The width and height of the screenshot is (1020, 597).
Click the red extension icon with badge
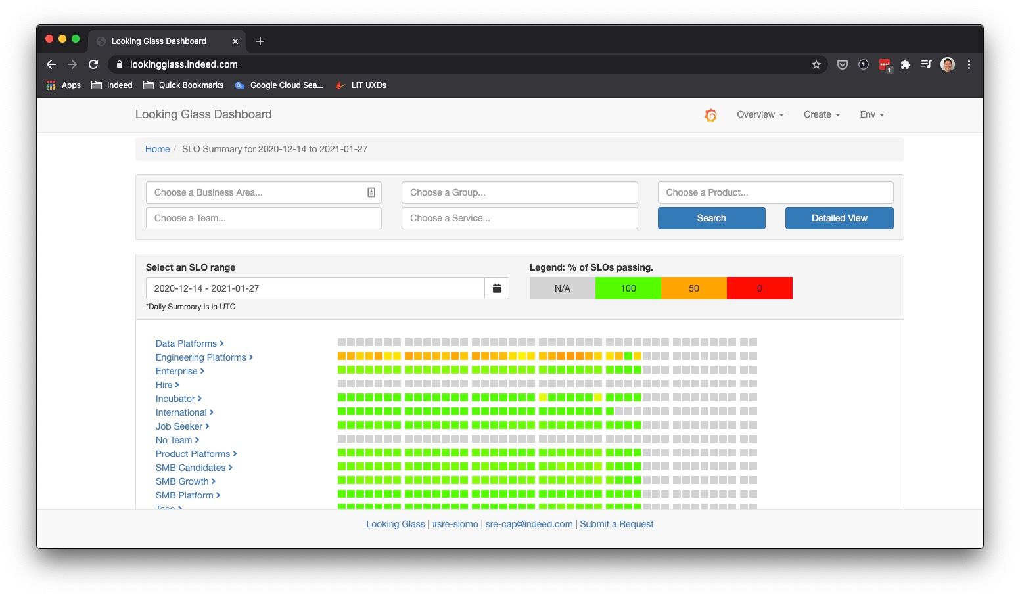coord(885,65)
